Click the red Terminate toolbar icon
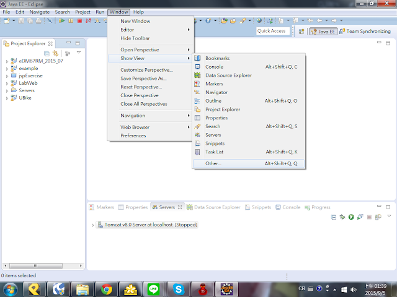 pyautogui.click(x=79, y=20)
